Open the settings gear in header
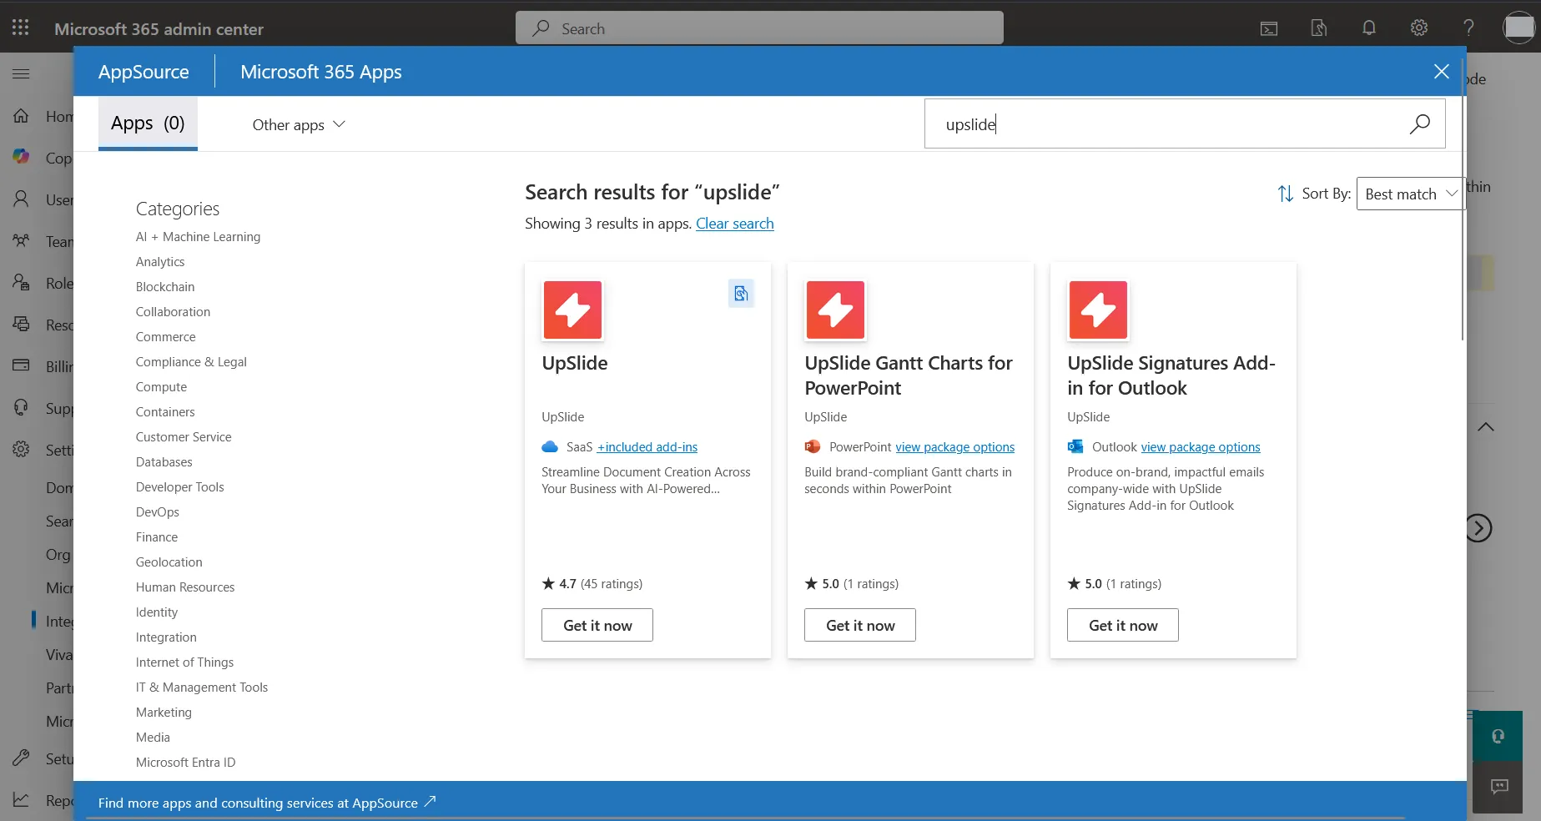The image size is (1541, 821). 1419,28
